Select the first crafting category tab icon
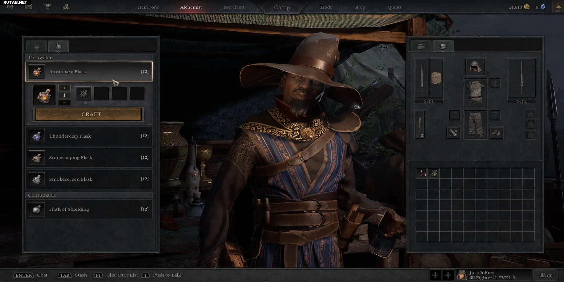Viewport: 564px width, 282px height. tap(37, 46)
